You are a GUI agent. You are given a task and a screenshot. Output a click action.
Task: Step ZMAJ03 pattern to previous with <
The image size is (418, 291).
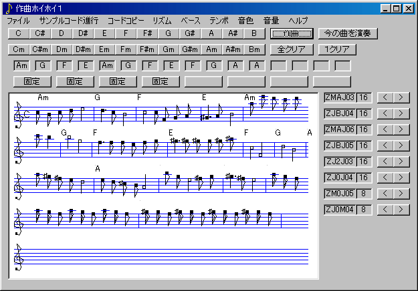(385, 97)
